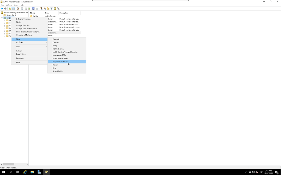The width and height of the screenshot is (281, 175).
Task: Open the All Tasks submenu
Action: 19,42
